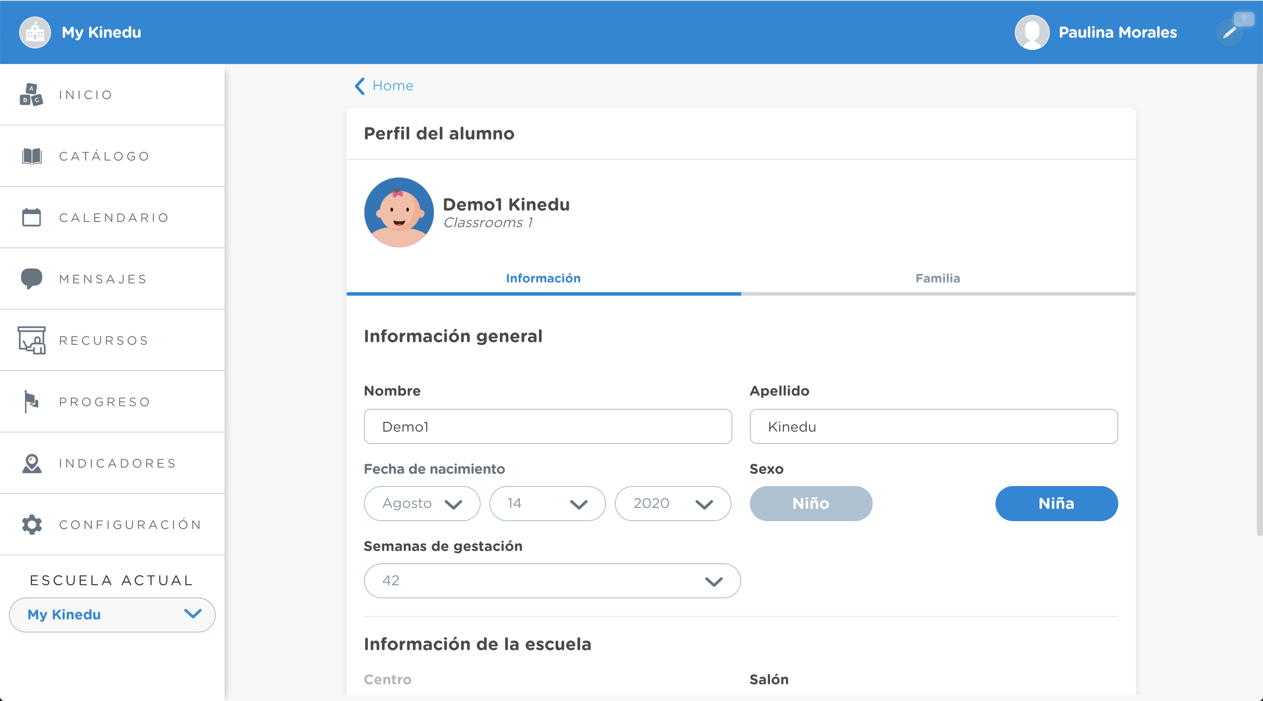Click the Classrooms 1 subtitle
This screenshot has width=1263, height=701.
[489, 223]
